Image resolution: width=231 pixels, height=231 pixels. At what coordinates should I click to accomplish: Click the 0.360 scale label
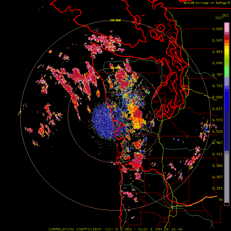tap(217, 166)
